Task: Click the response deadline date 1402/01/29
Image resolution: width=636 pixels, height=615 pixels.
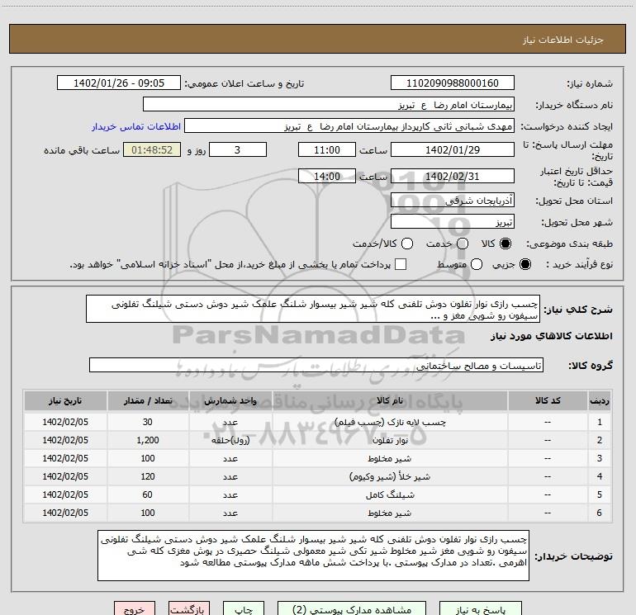Action: click(x=453, y=149)
